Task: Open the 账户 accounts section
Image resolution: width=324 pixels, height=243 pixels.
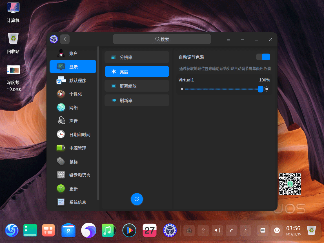Action: (73, 53)
